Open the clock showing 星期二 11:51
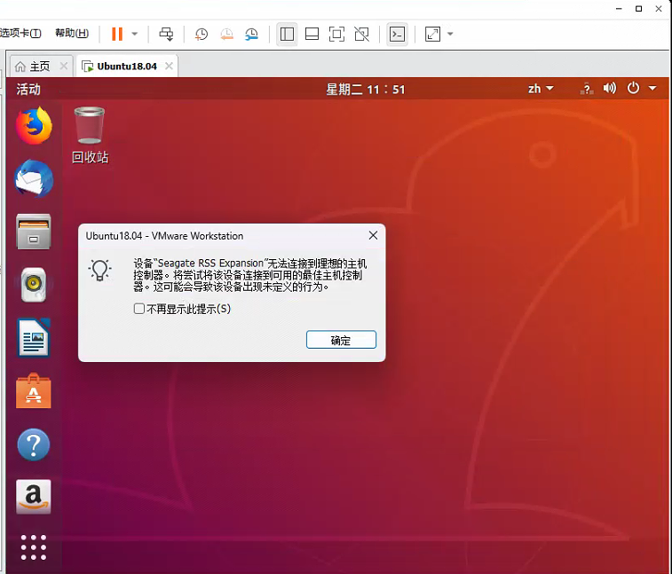 [365, 89]
